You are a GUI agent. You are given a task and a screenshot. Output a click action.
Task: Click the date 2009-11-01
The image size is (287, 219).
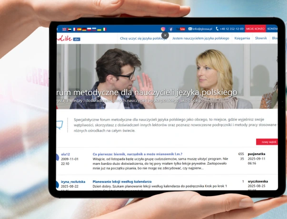[69, 159]
